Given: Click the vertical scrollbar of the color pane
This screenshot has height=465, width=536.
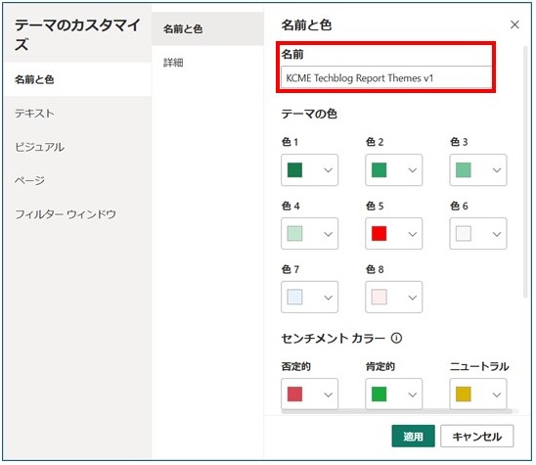Looking at the screenshot, I should (525, 171).
